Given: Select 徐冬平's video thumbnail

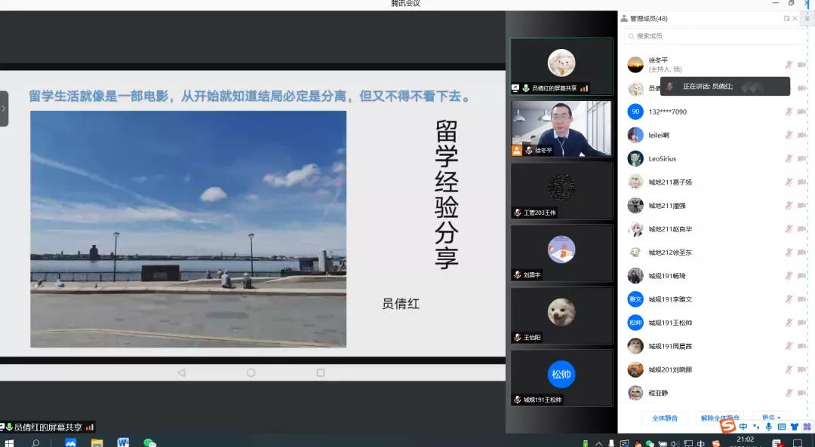Looking at the screenshot, I should tap(561, 128).
